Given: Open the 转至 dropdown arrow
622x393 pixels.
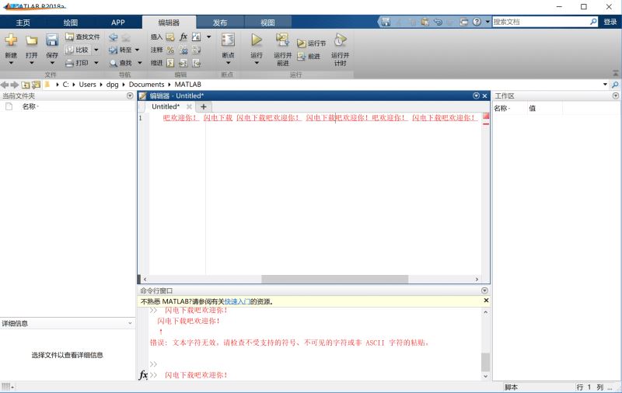Looking at the screenshot, I should [x=138, y=50].
